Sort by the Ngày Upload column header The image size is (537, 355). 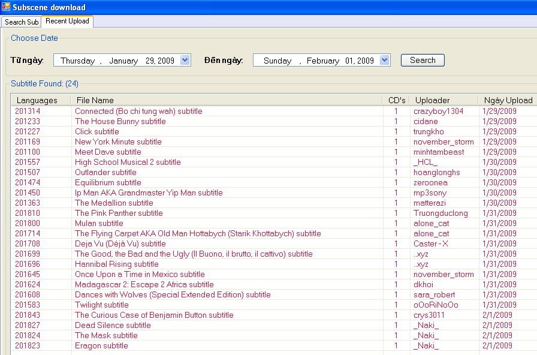tap(508, 100)
